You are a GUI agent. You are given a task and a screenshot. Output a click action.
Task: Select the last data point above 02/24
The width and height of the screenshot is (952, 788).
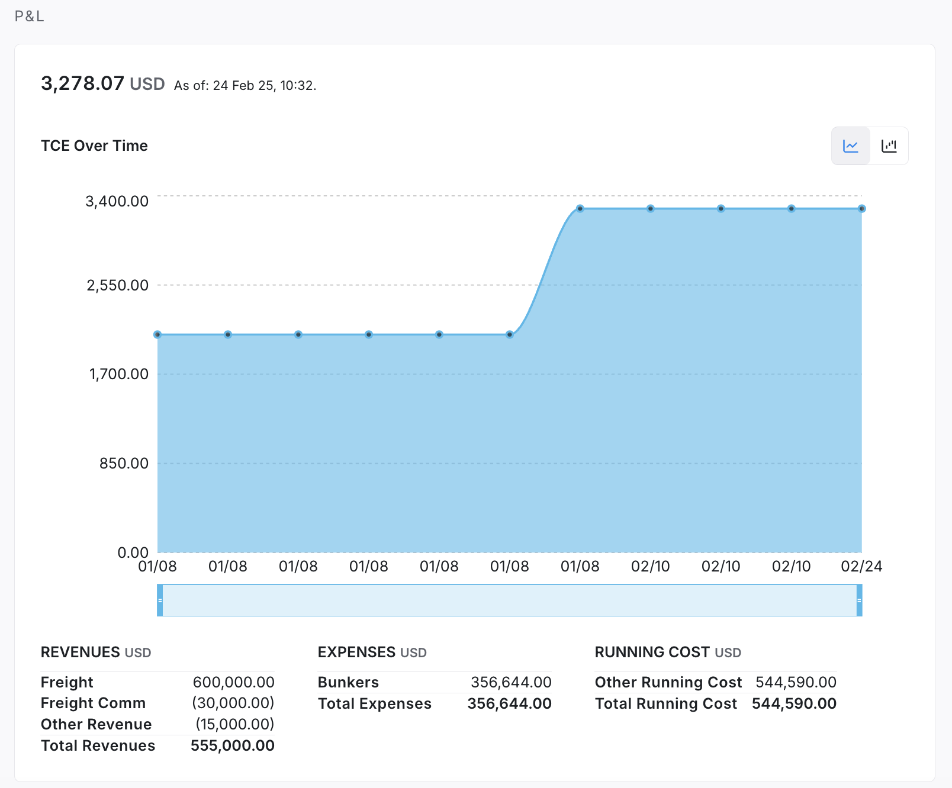[x=861, y=209]
